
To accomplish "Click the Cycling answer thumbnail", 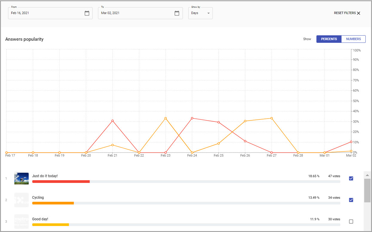I will (x=22, y=200).
